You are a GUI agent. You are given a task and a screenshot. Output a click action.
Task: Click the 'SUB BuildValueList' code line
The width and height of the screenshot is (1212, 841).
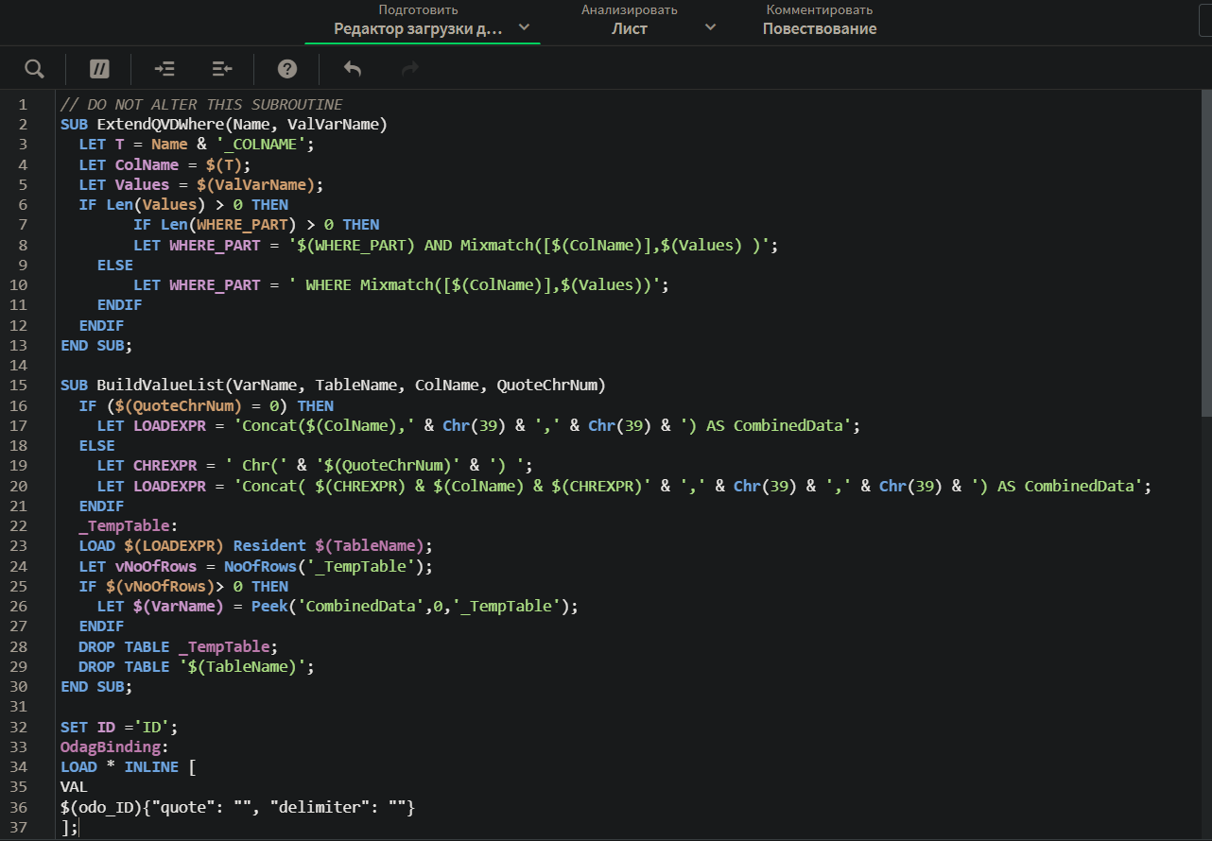tap(331, 386)
